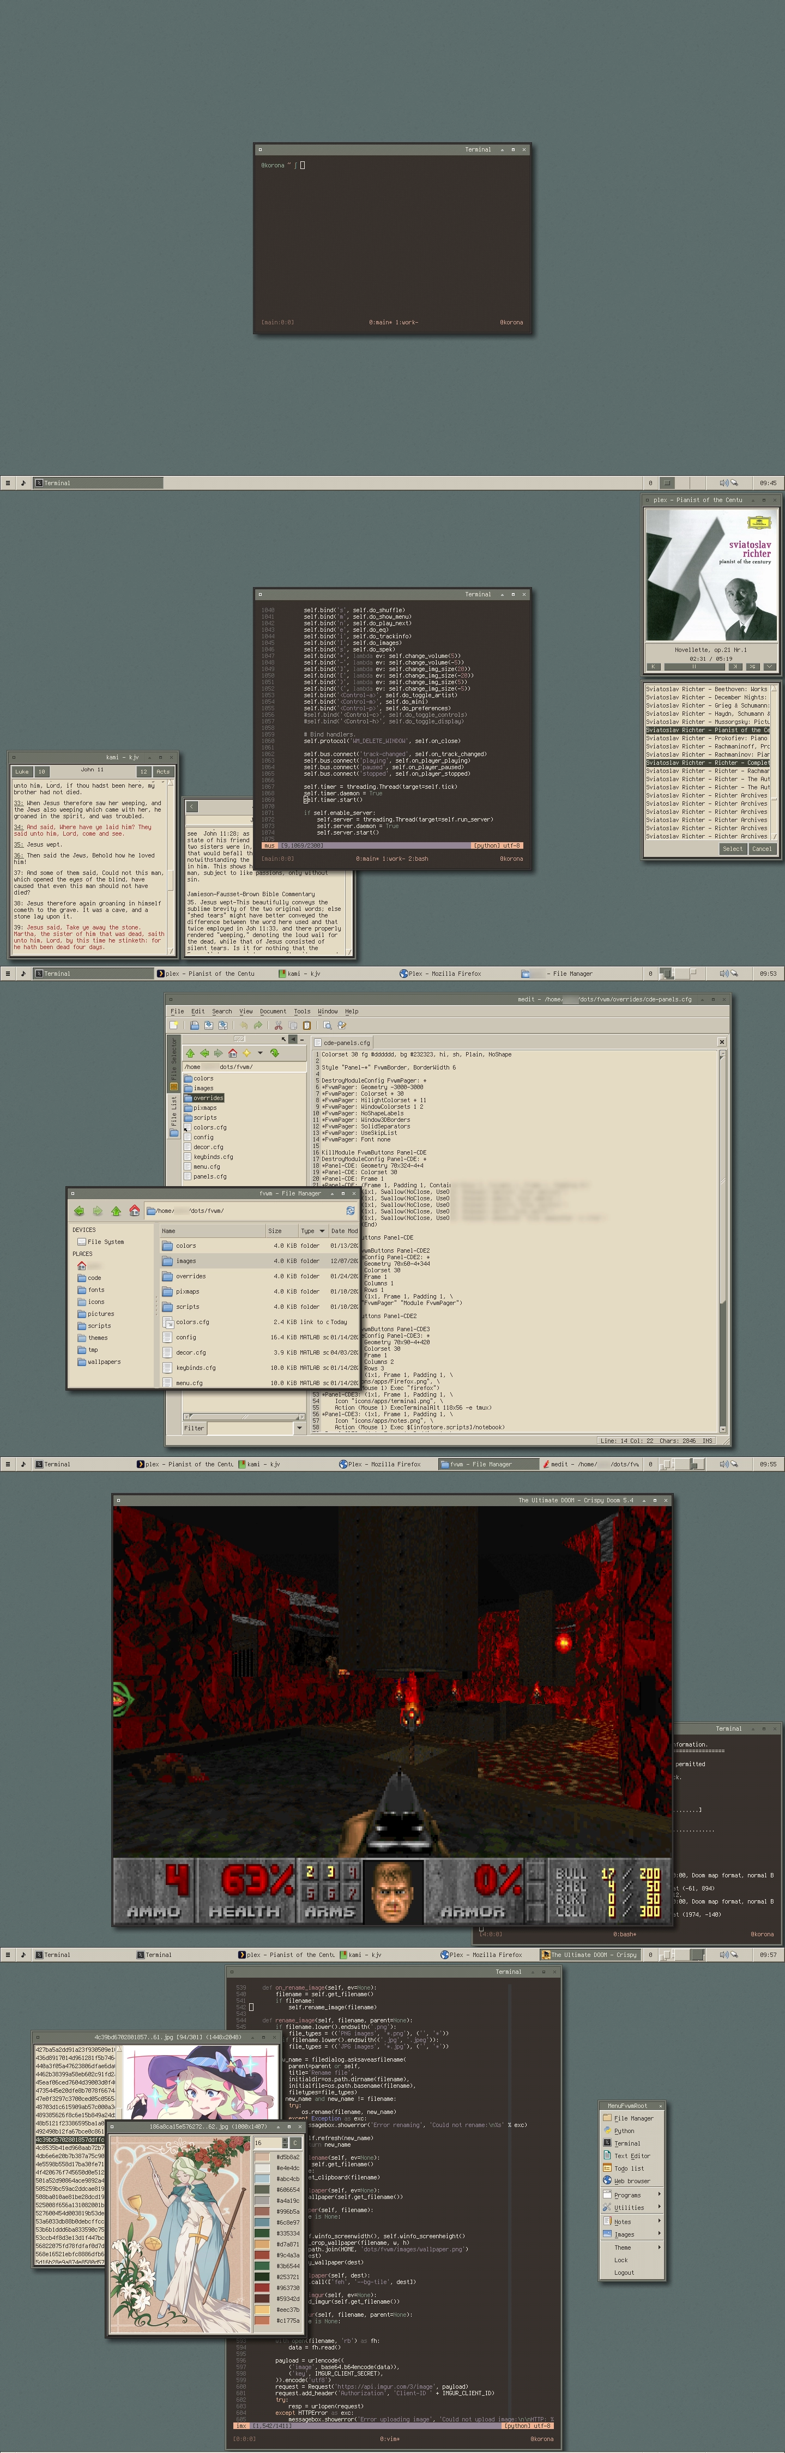Click the up arrow in fvwm File Manager

[x=116, y=1211]
